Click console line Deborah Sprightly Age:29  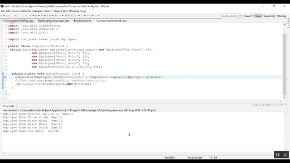(38, 114)
